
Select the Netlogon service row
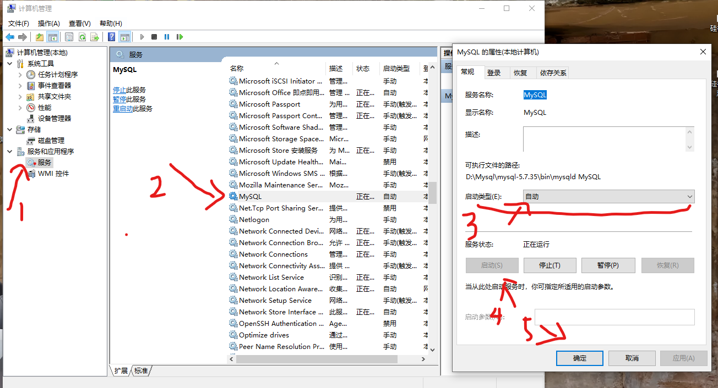pos(328,219)
